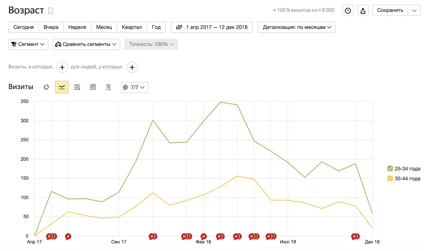Select the Квартал period tab
Image resolution: width=424 pixels, height=251 pixels.
coord(132,27)
